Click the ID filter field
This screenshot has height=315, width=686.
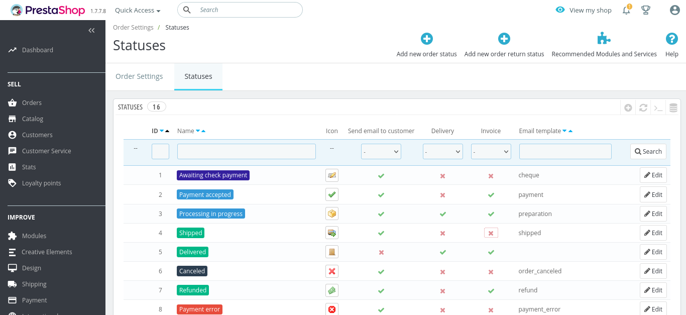pos(160,151)
